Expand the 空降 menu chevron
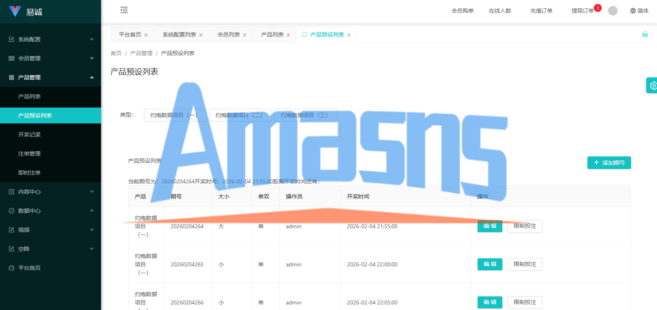This screenshot has height=310, width=657. click(92, 249)
